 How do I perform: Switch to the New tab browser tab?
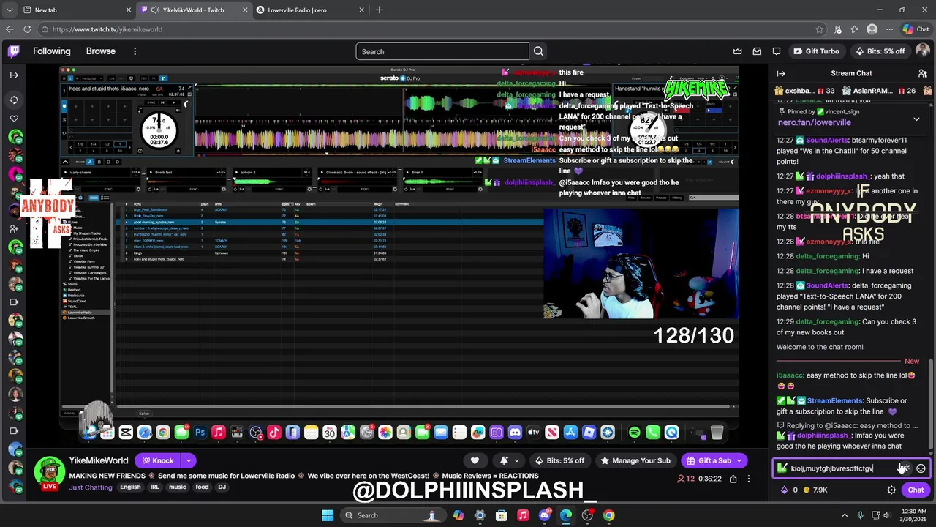(77, 10)
